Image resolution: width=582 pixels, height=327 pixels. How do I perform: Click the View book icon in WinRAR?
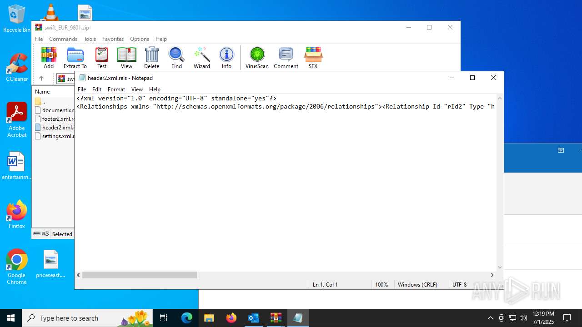coord(126,58)
